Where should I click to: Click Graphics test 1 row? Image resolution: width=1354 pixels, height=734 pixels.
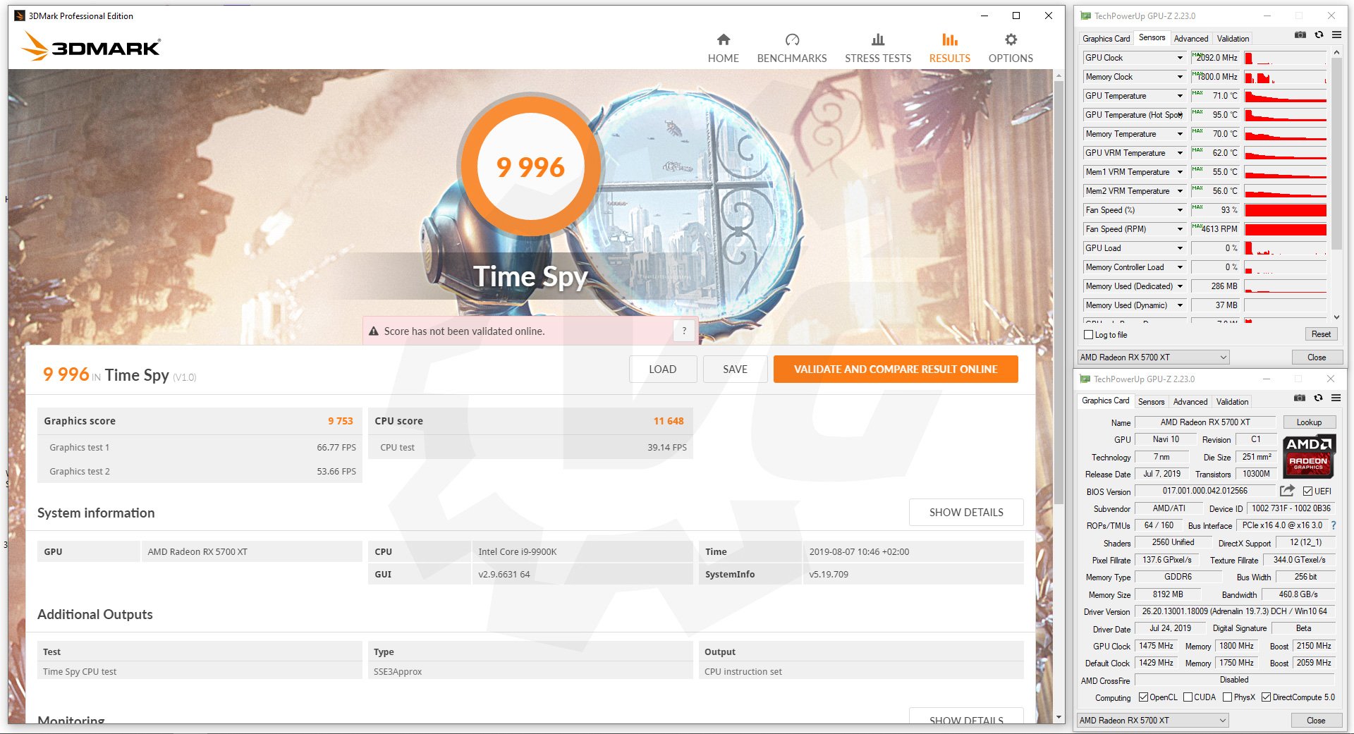tap(200, 447)
